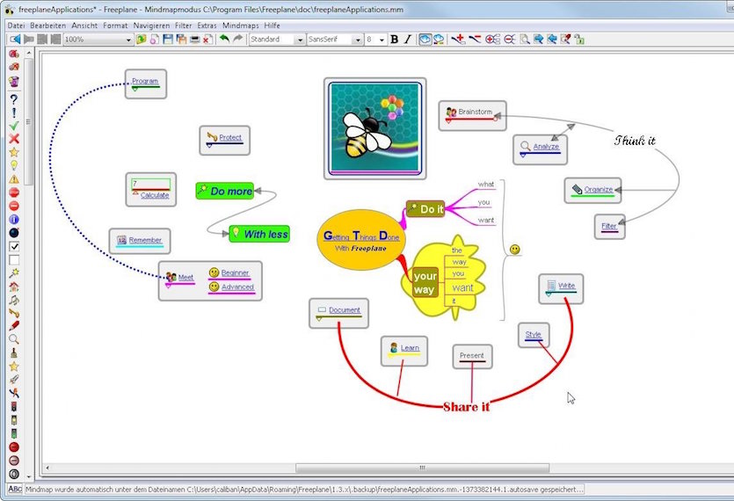This screenshot has height=501, width=734.
Task: Click the checked checkbox icon in left bar
Action: 14,246
